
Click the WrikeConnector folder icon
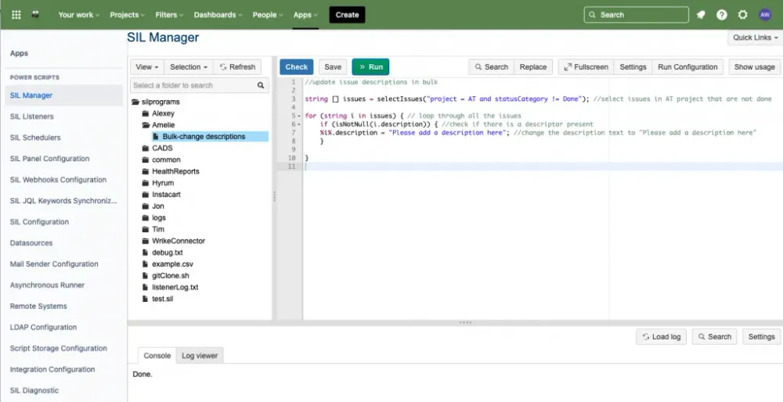[146, 241]
